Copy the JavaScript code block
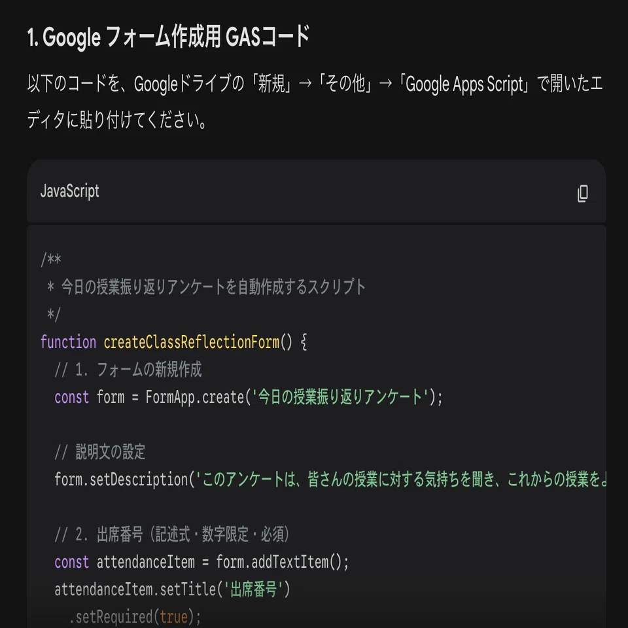This screenshot has height=628, width=628. tap(583, 194)
